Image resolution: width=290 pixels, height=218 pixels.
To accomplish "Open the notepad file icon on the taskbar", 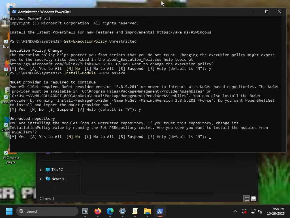I will [x=135, y=211].
